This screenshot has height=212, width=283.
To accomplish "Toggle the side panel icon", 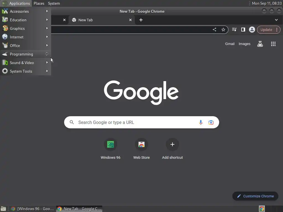I will coord(243,30).
